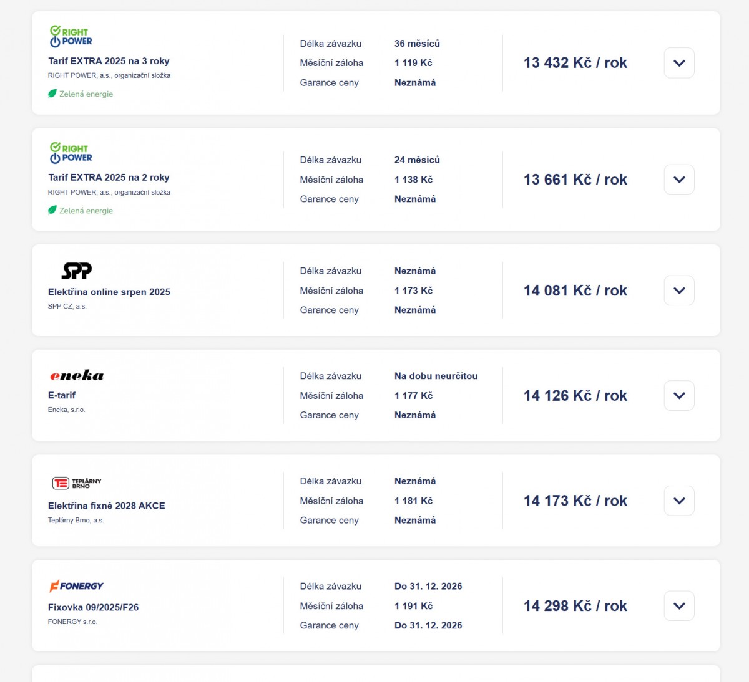This screenshot has height=682, width=749.
Task: Click the Fixovka 09/2025/F26 title
Action: coord(94,607)
